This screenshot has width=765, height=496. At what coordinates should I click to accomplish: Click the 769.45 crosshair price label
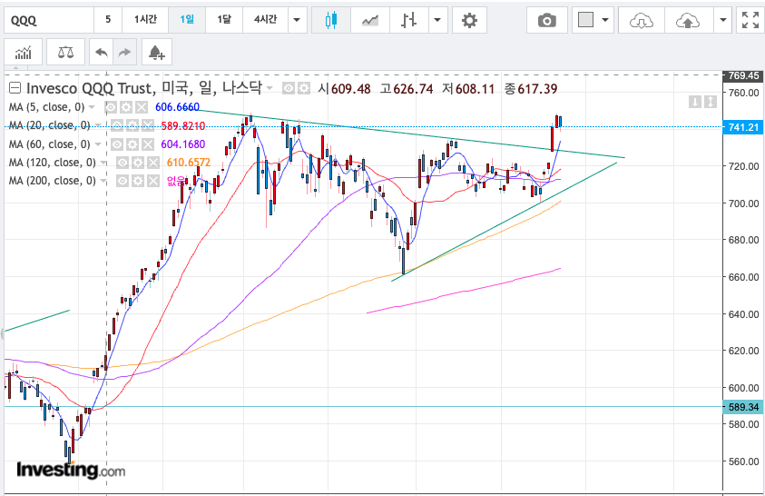743,75
